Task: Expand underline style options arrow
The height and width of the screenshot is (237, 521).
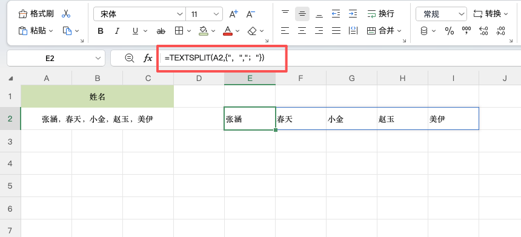Action: pos(145,31)
